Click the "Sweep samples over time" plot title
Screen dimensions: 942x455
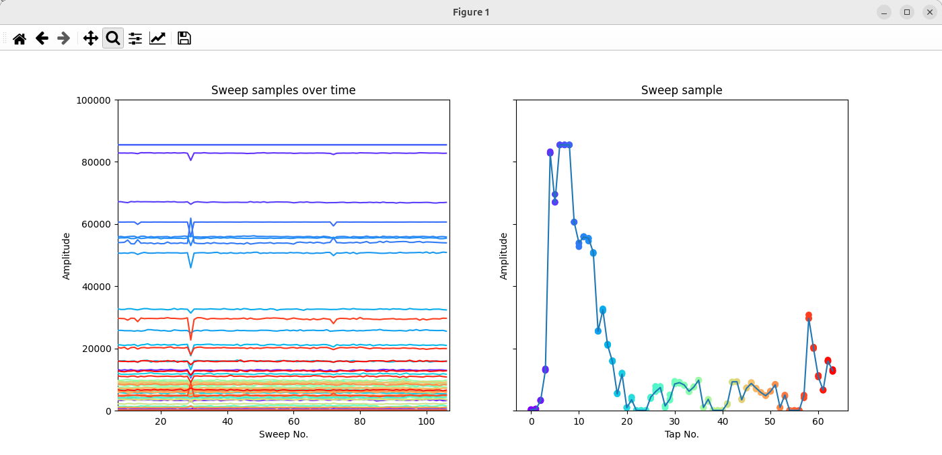(283, 90)
